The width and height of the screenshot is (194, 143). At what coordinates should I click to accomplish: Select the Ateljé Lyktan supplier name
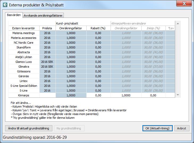24,57
